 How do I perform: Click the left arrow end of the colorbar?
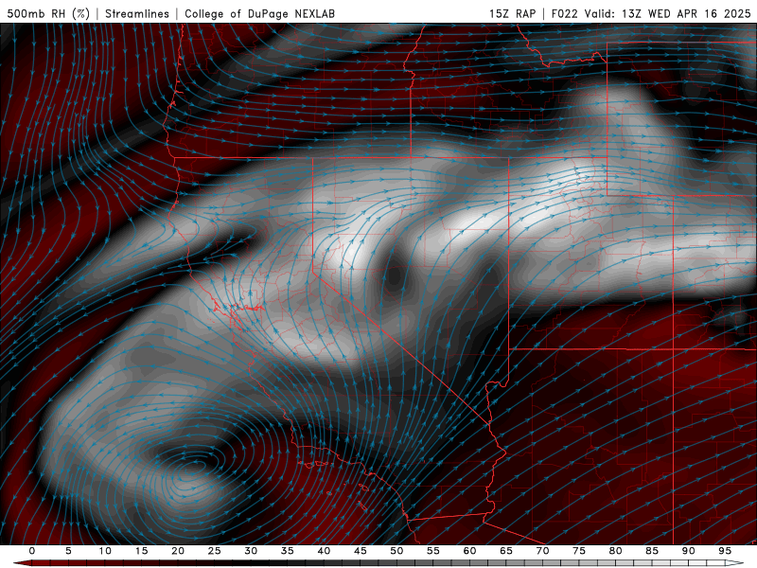coord(22,563)
